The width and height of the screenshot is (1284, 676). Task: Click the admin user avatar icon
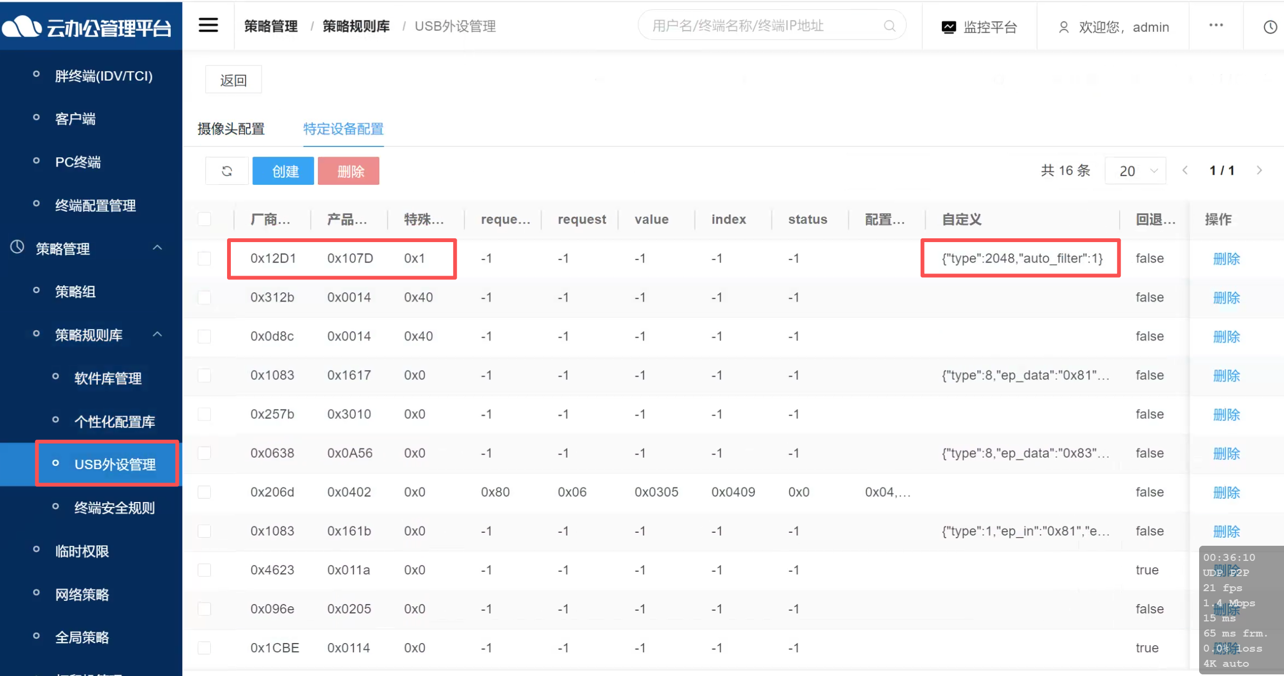click(x=1063, y=27)
